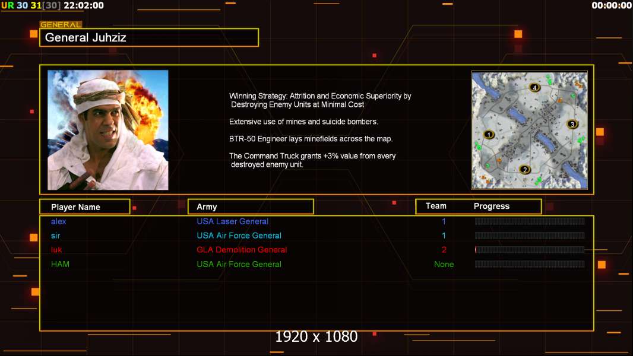
Task: Click the Team column header label
Action: (x=436, y=206)
